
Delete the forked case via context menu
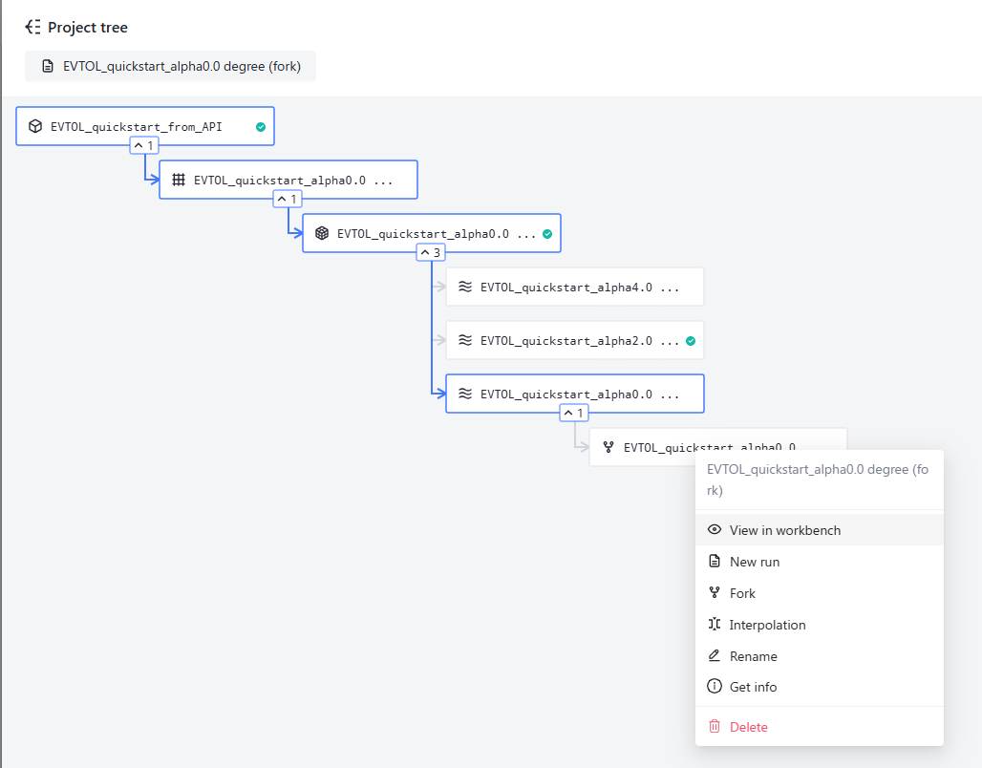[748, 727]
